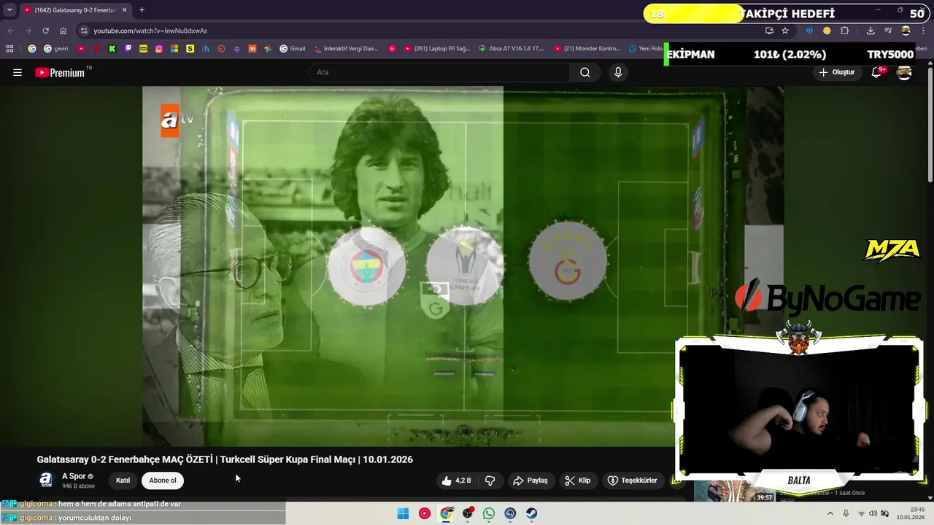Reload the current page
Viewport: 934px width, 525px height.
click(45, 31)
